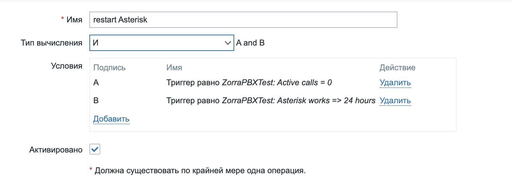Click the Имя column header in conditions table

point(174,68)
